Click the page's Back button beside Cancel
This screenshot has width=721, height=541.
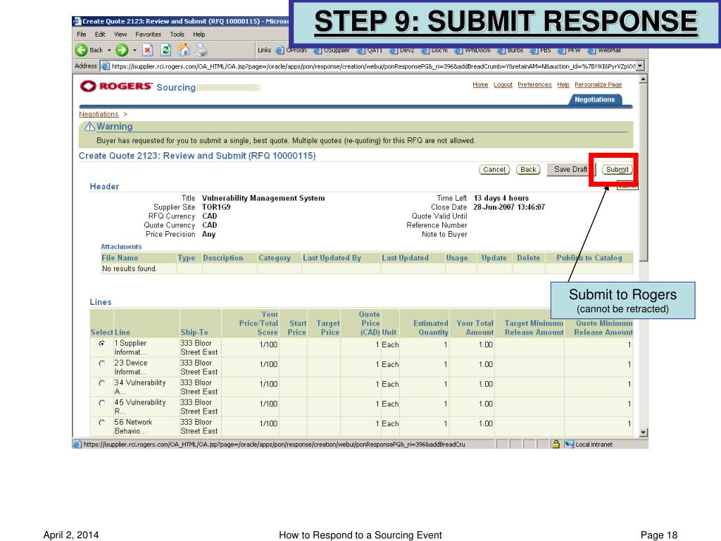tap(528, 169)
